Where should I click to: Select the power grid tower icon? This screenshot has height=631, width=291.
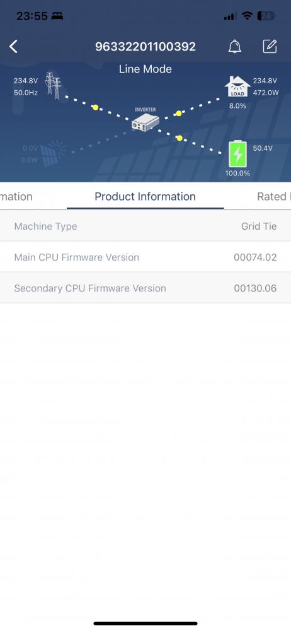click(x=54, y=86)
